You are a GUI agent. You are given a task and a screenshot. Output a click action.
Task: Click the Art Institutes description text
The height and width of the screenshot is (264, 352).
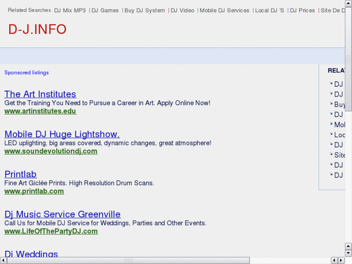pyautogui.click(x=107, y=103)
